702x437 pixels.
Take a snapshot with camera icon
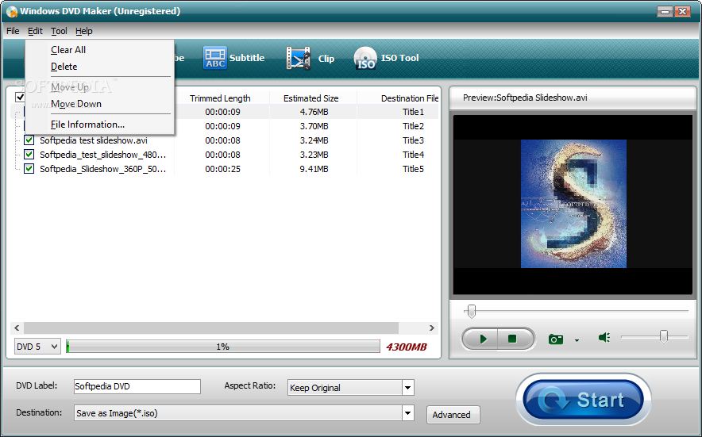pos(556,339)
